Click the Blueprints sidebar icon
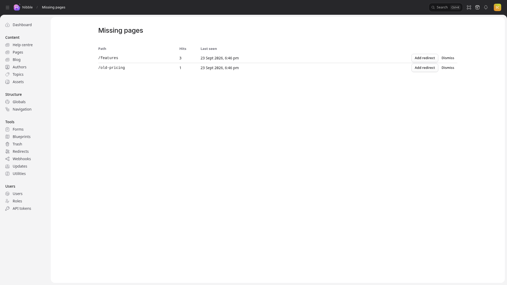The image size is (507, 285). tap(7, 137)
